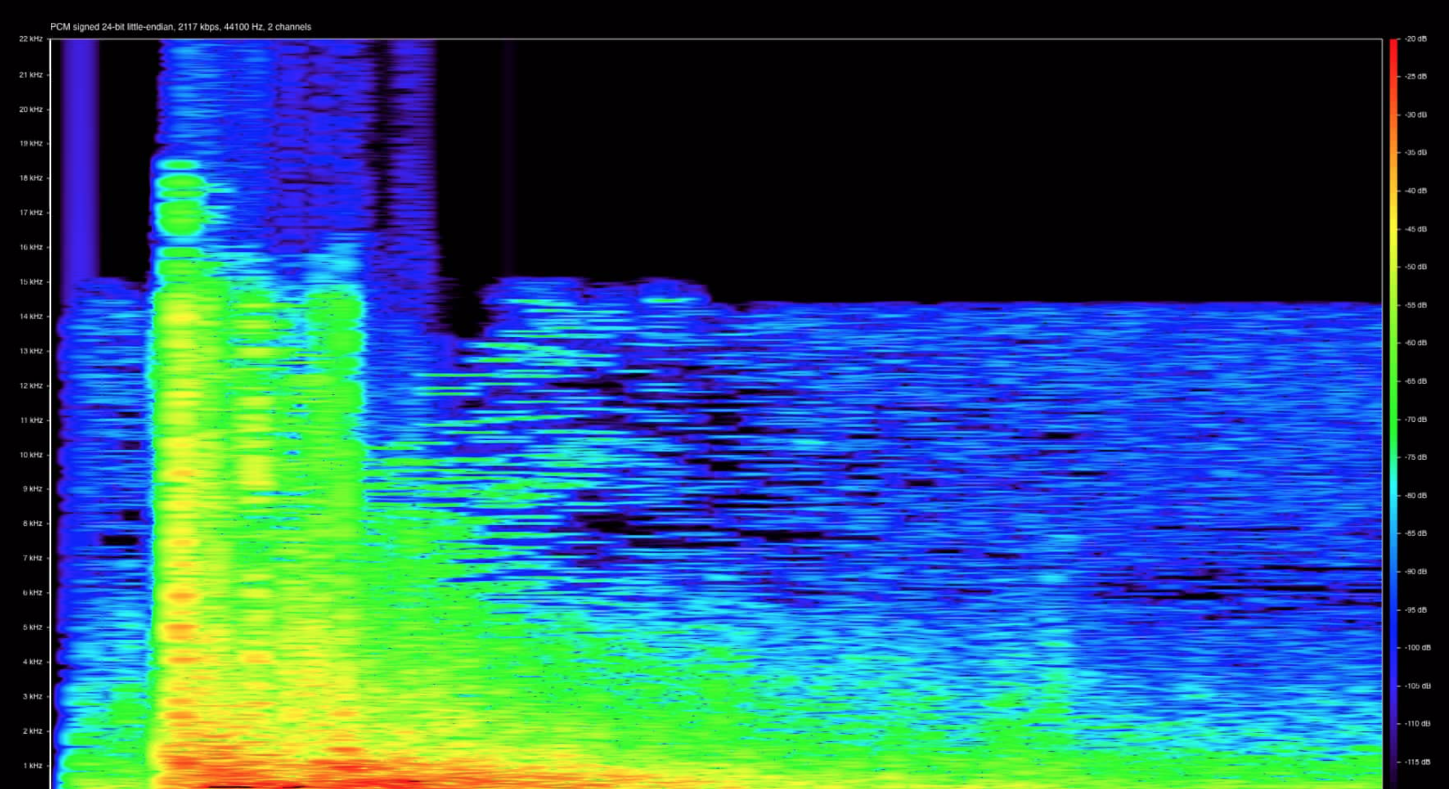The width and height of the screenshot is (1449, 789).
Task: Click the -105 dB legend label
Action: click(x=1417, y=686)
